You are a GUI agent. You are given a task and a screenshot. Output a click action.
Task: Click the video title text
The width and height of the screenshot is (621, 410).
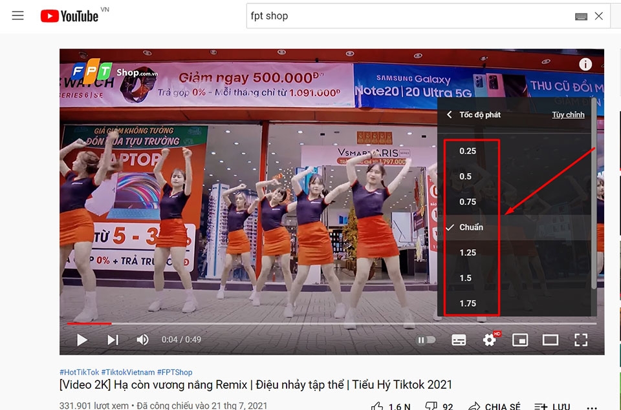click(256, 385)
